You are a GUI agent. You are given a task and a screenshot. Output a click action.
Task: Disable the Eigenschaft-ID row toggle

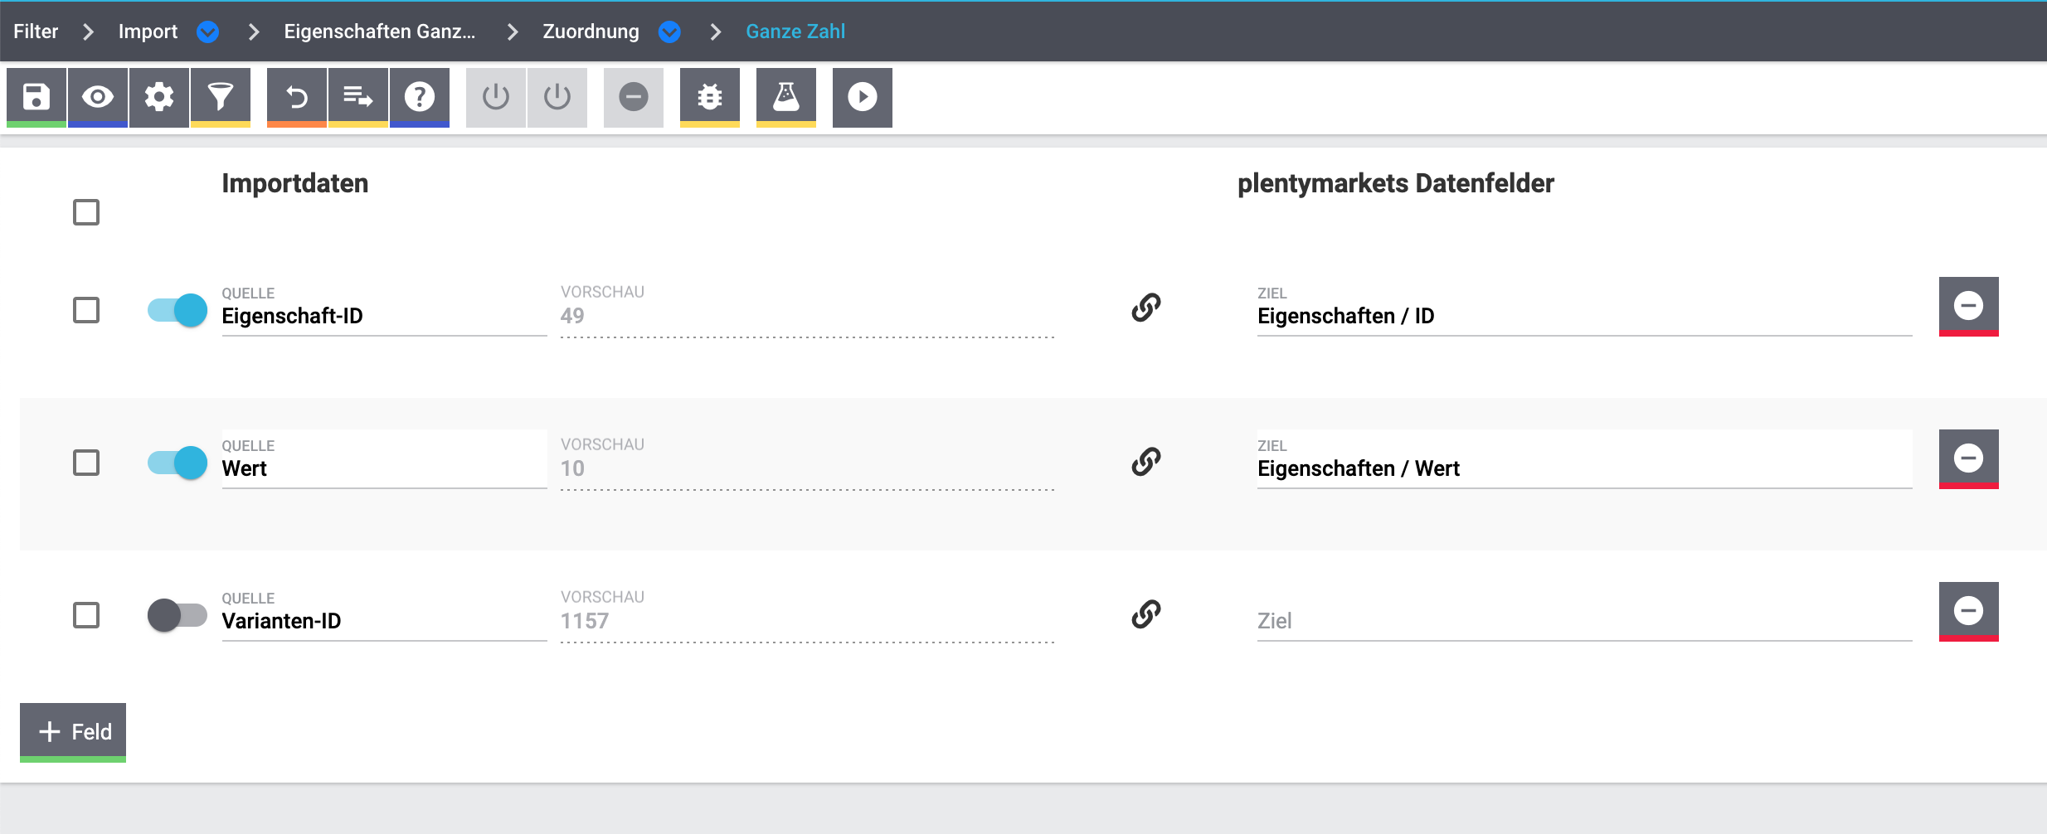point(177,310)
